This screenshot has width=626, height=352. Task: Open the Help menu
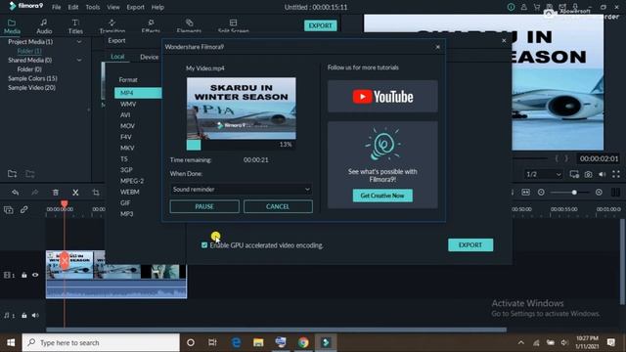(157, 7)
